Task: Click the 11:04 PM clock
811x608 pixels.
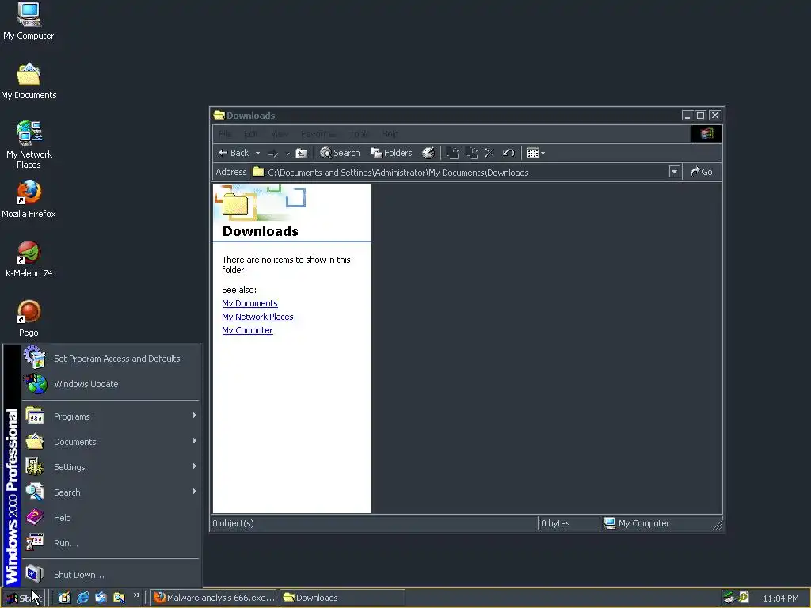Action: (780, 598)
